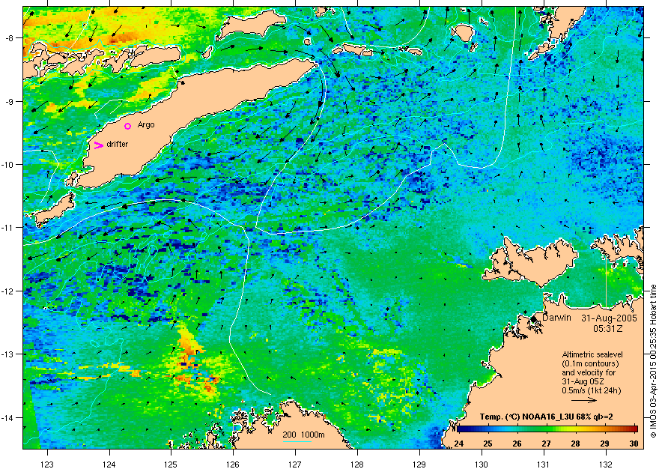This screenshot has width=659, height=472.
Task: Click the 'Altimetric sealevel' legend line
Action: [x=592, y=354]
